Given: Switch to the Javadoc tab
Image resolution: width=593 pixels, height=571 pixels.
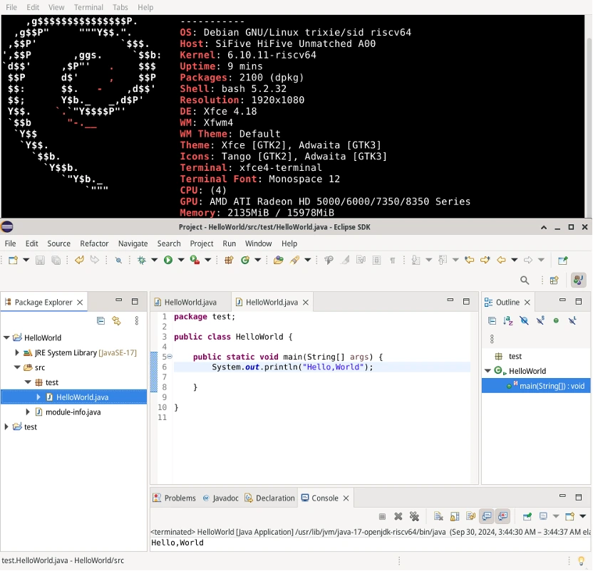Looking at the screenshot, I should pos(220,498).
